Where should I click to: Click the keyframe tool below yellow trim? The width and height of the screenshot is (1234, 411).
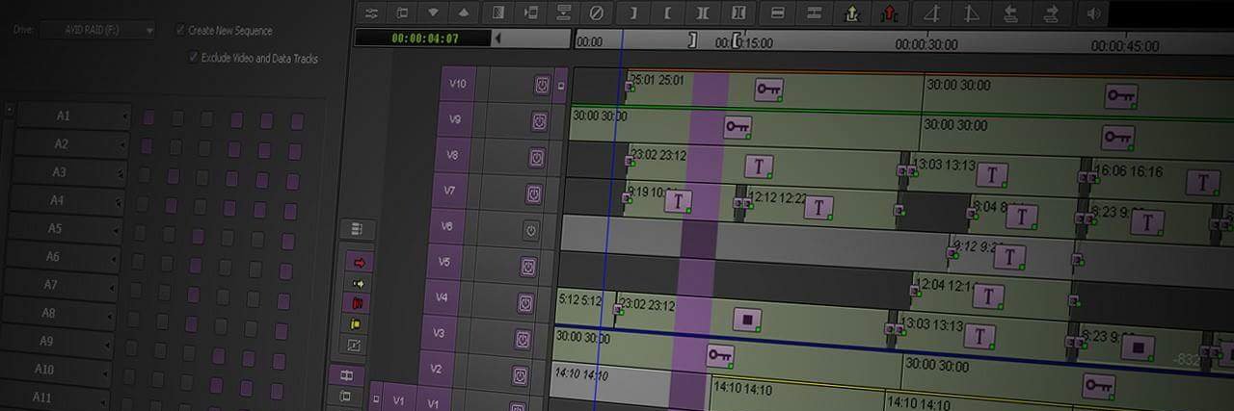(x=354, y=345)
